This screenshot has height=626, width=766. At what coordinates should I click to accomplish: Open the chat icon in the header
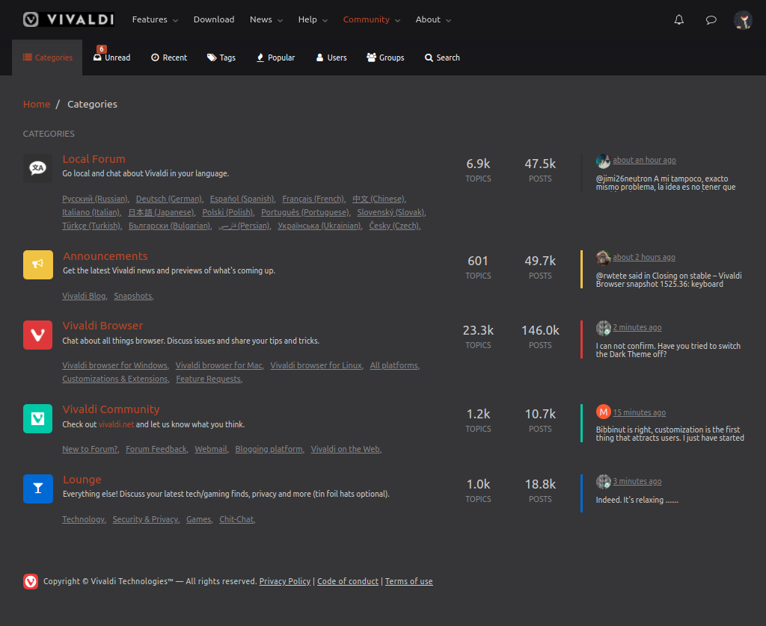711,19
